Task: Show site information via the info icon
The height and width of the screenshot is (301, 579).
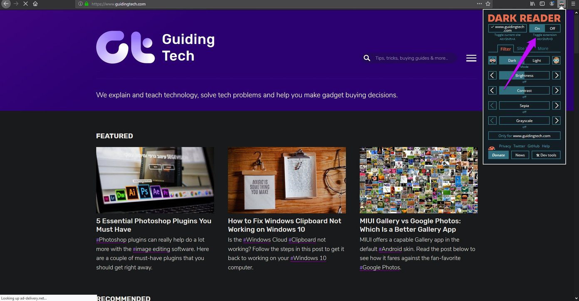Action: 80,4
